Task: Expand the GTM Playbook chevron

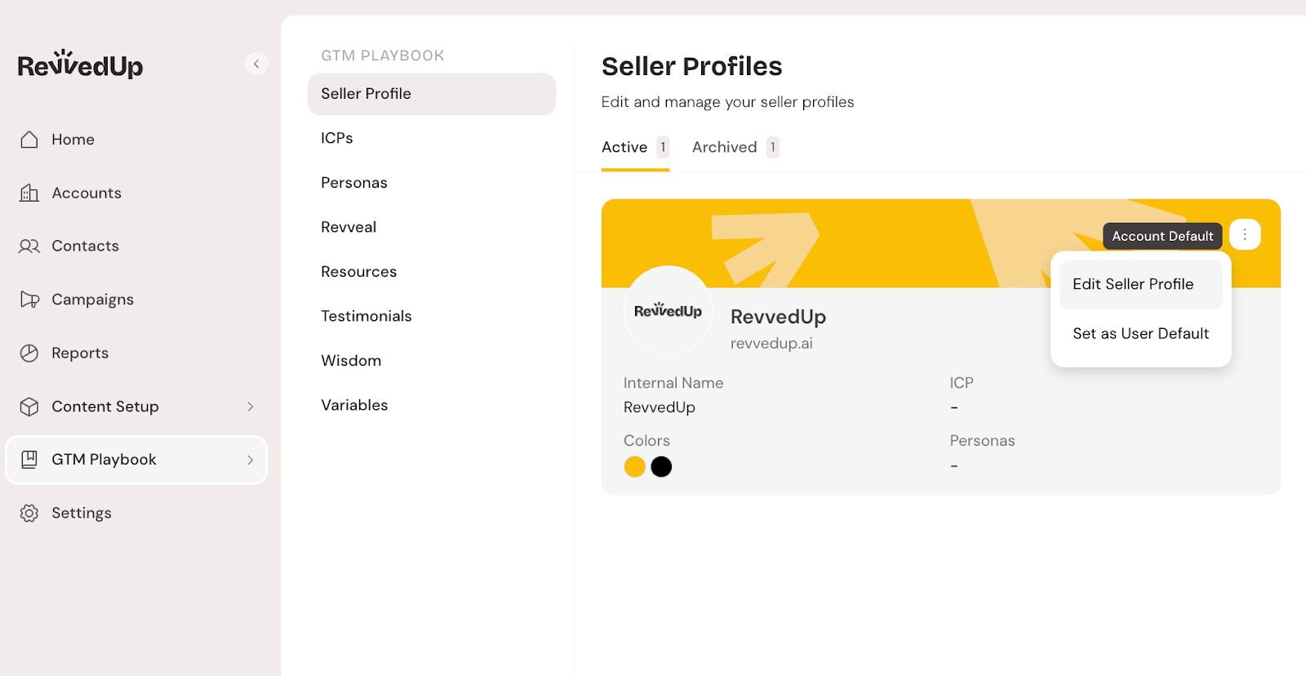Action: (x=251, y=460)
